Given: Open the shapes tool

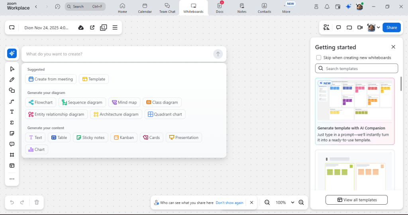Looking at the screenshot, I should coord(12,90).
